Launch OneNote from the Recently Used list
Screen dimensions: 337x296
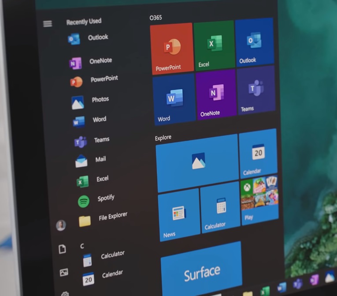click(x=91, y=63)
